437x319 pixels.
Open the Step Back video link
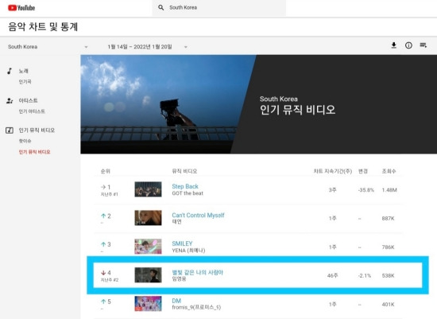coord(185,186)
